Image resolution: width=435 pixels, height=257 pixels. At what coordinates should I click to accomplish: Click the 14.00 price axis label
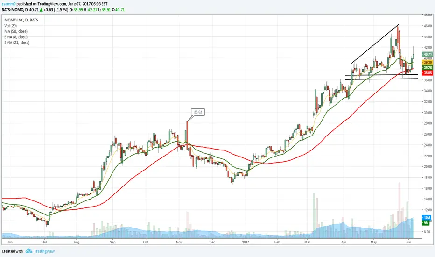point(428,199)
